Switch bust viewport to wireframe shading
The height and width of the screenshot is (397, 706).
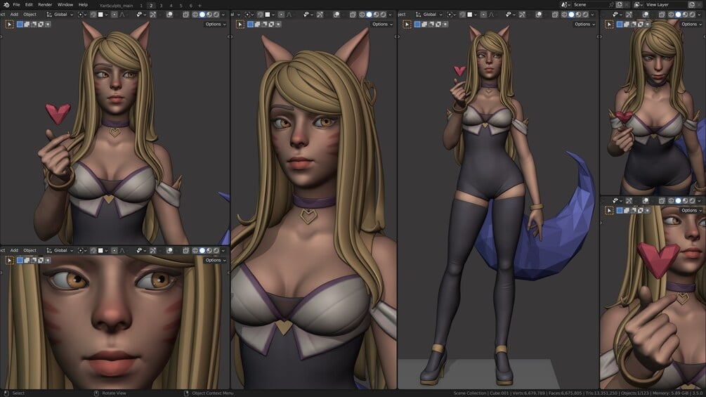tap(195, 14)
